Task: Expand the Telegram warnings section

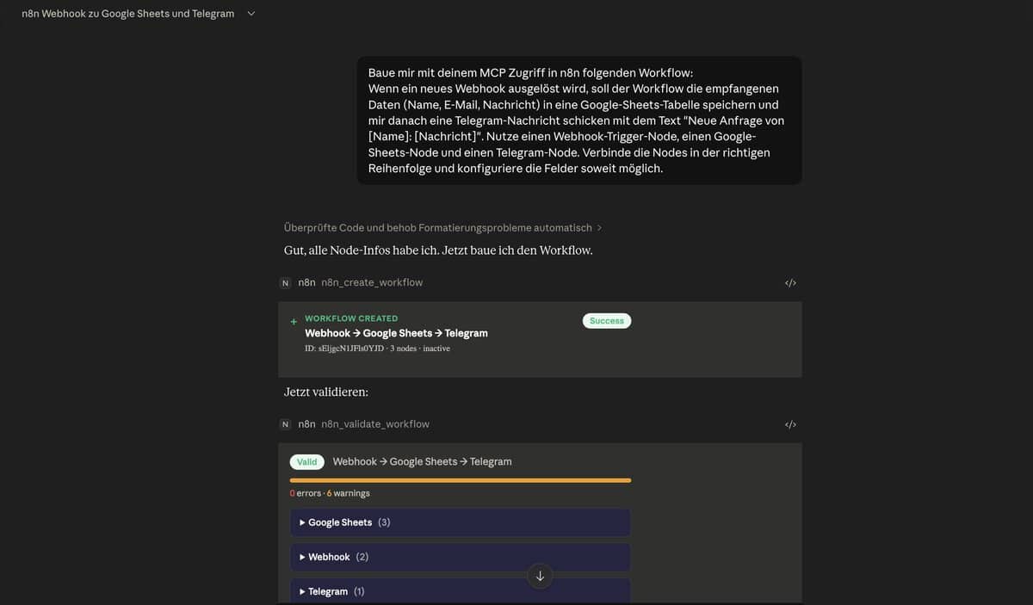Action: click(x=460, y=590)
